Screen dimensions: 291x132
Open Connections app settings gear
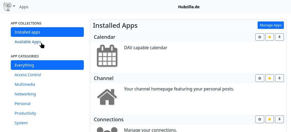(x=260, y=119)
